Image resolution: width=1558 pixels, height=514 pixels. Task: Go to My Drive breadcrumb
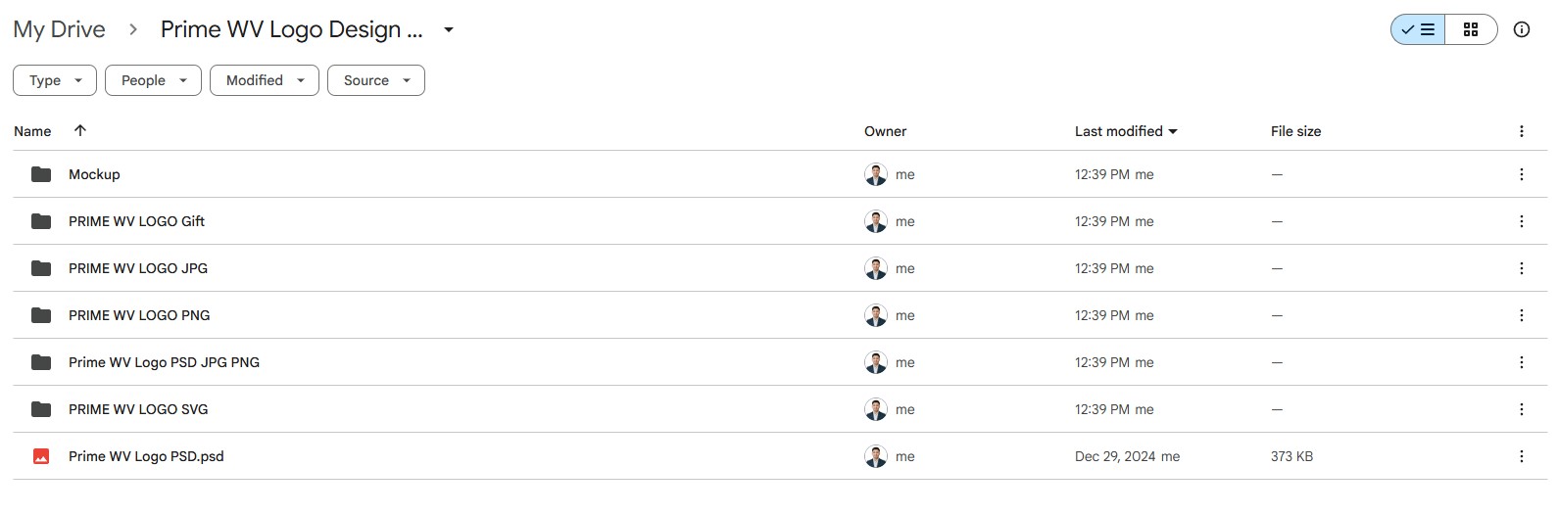(59, 29)
